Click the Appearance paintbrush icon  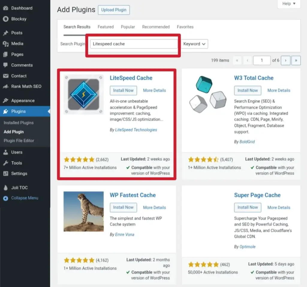6,101
